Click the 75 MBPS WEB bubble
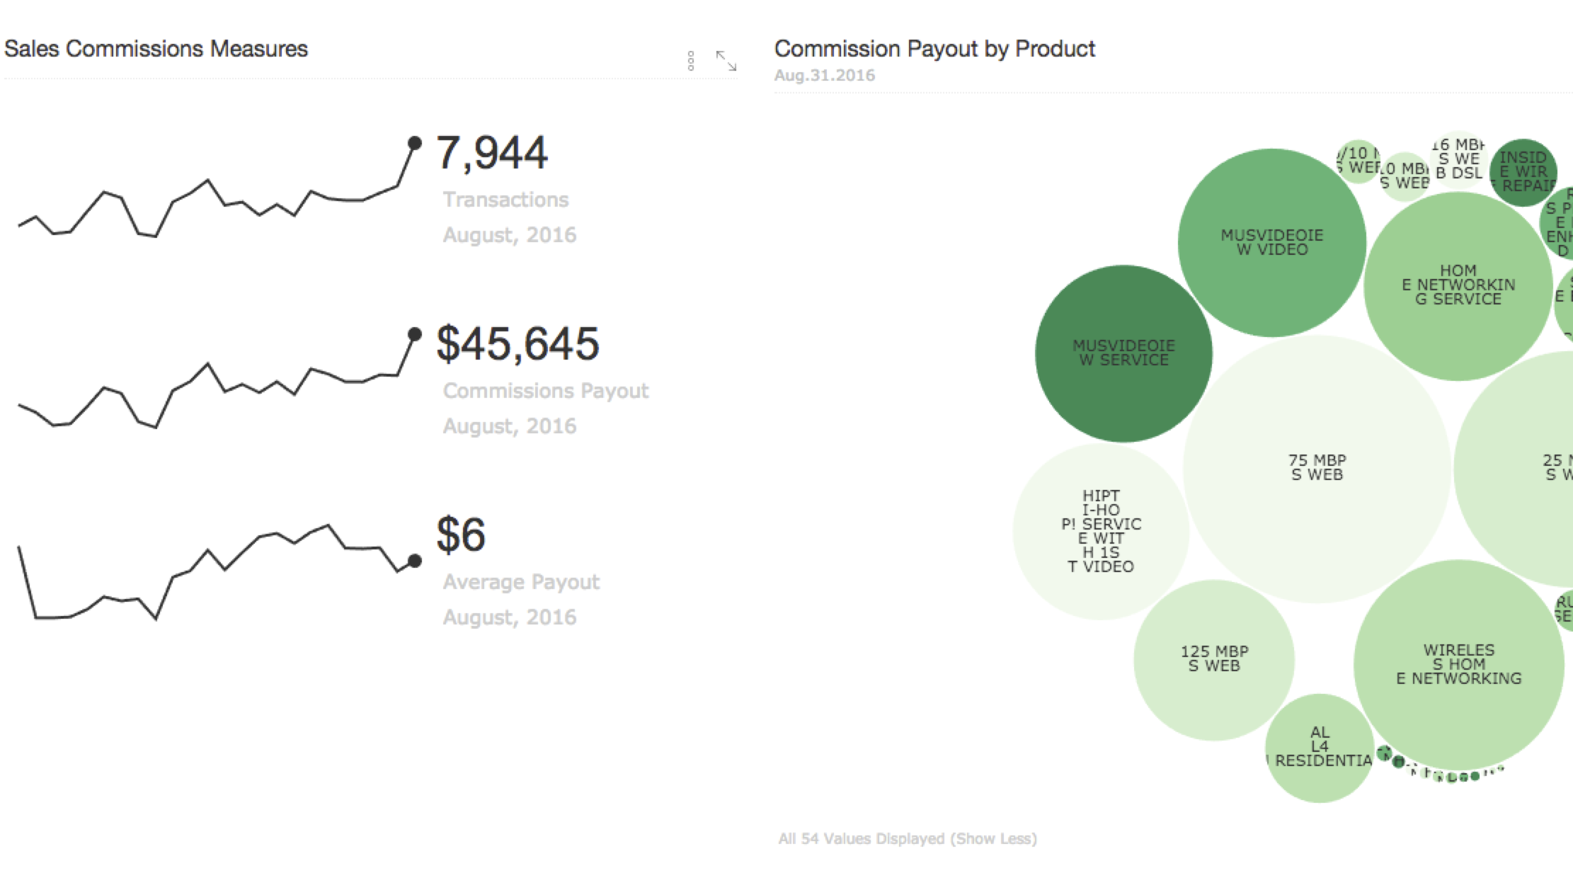 pos(1317,469)
